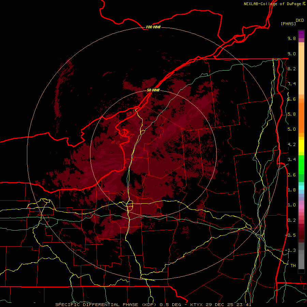
Task: Select the 0.2 value on the color scale
Action: [x=292, y=220]
